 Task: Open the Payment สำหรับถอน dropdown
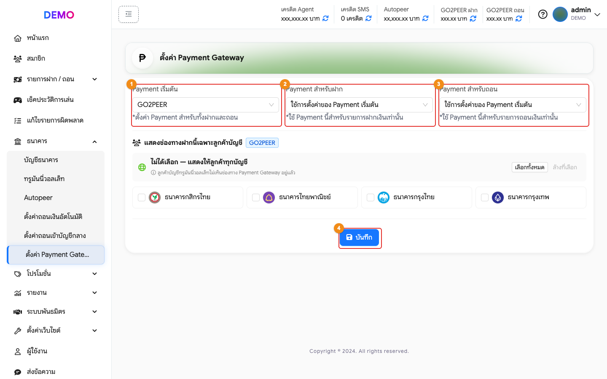[513, 105]
